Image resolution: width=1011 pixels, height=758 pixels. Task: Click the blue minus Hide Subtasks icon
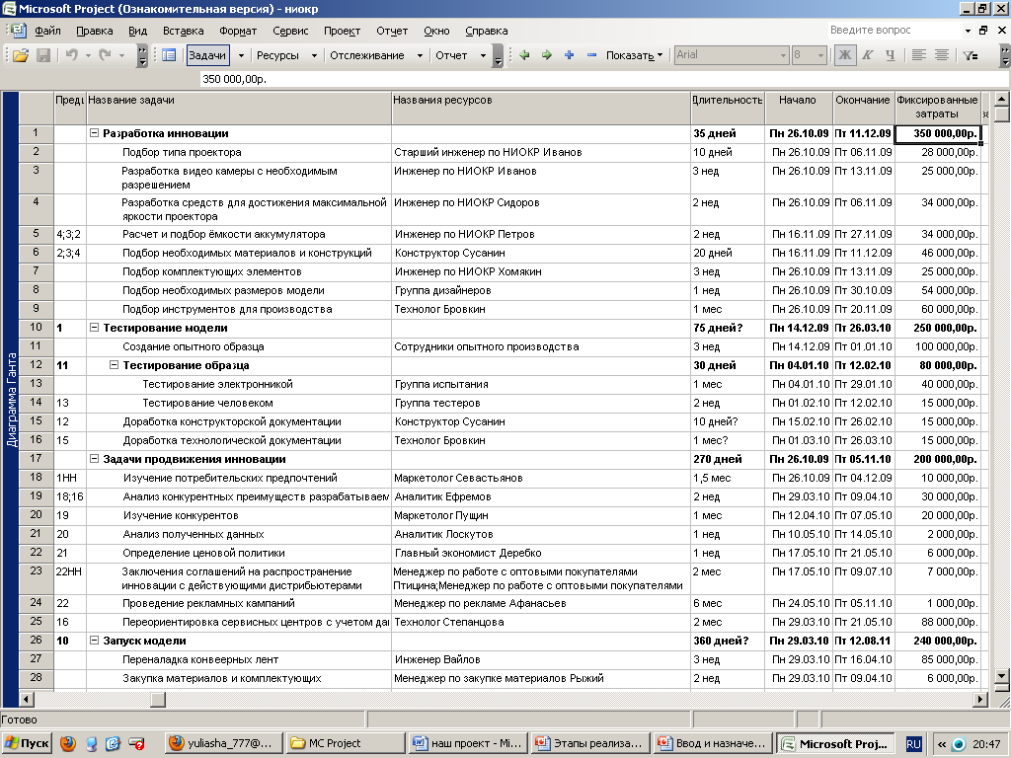(591, 55)
